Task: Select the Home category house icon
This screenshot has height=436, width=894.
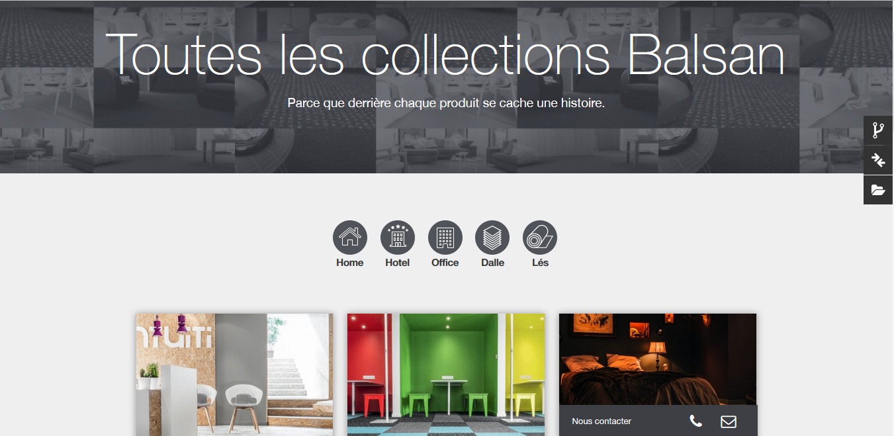Action: [349, 238]
